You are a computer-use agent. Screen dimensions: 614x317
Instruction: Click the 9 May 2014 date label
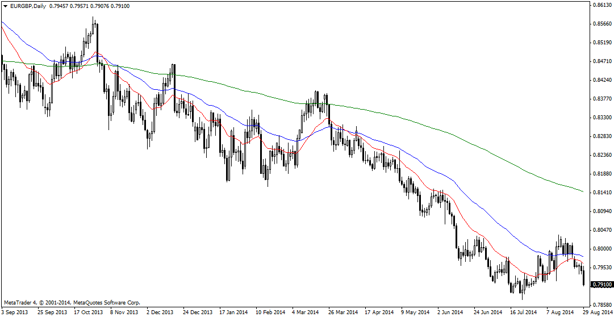point(416,312)
